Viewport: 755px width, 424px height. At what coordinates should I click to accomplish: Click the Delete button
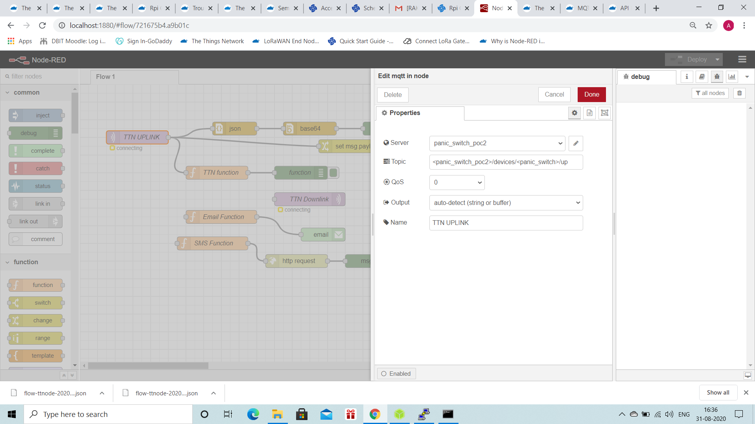(x=392, y=95)
